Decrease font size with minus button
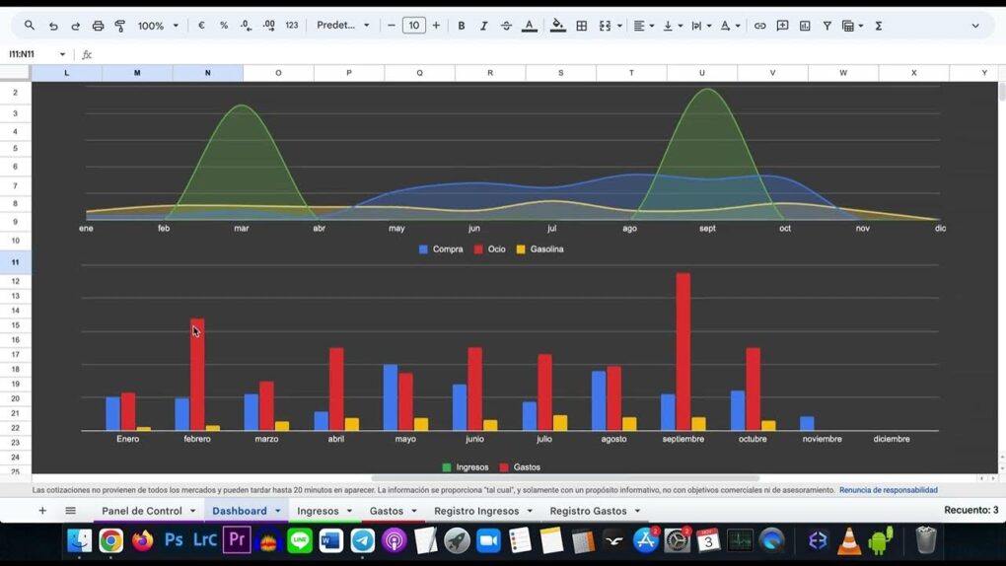Image resolution: width=1006 pixels, height=566 pixels. coord(392,26)
